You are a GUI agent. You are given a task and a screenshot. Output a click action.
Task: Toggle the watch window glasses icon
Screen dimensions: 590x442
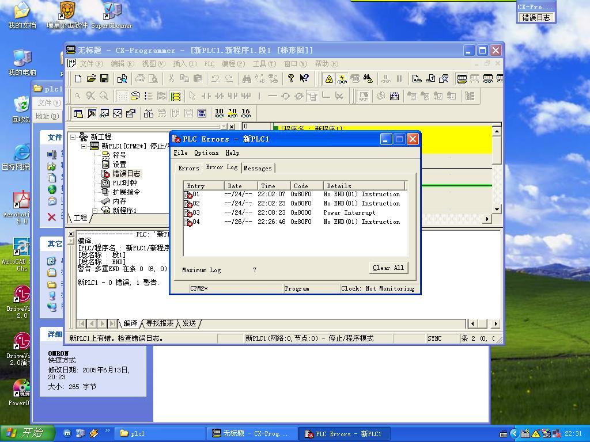coord(104,113)
